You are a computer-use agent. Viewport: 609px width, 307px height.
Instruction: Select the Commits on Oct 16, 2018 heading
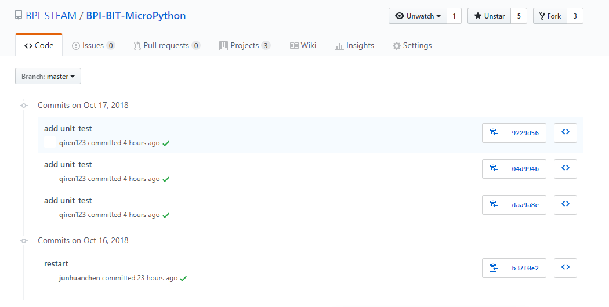click(83, 240)
